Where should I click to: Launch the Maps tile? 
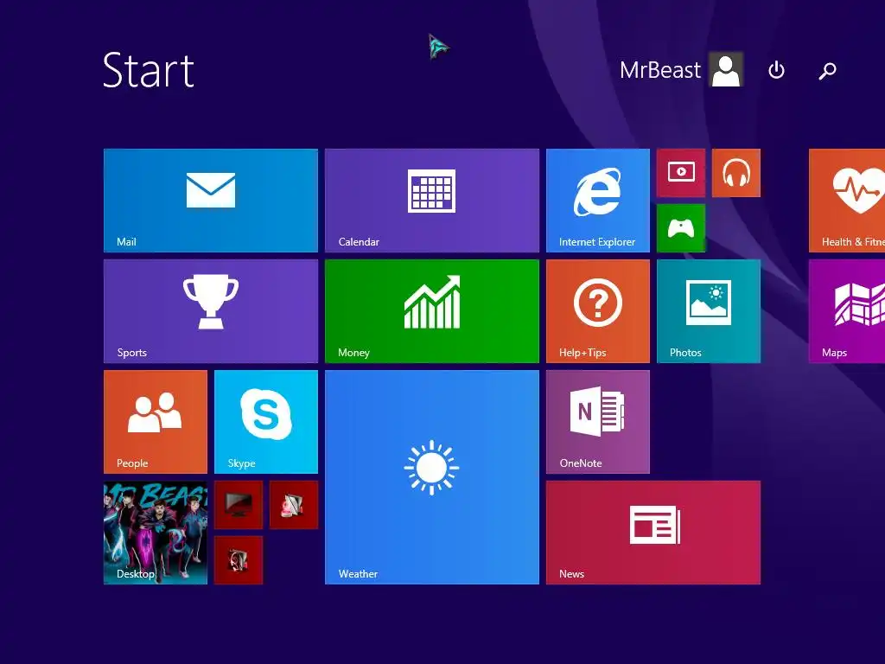click(x=847, y=311)
